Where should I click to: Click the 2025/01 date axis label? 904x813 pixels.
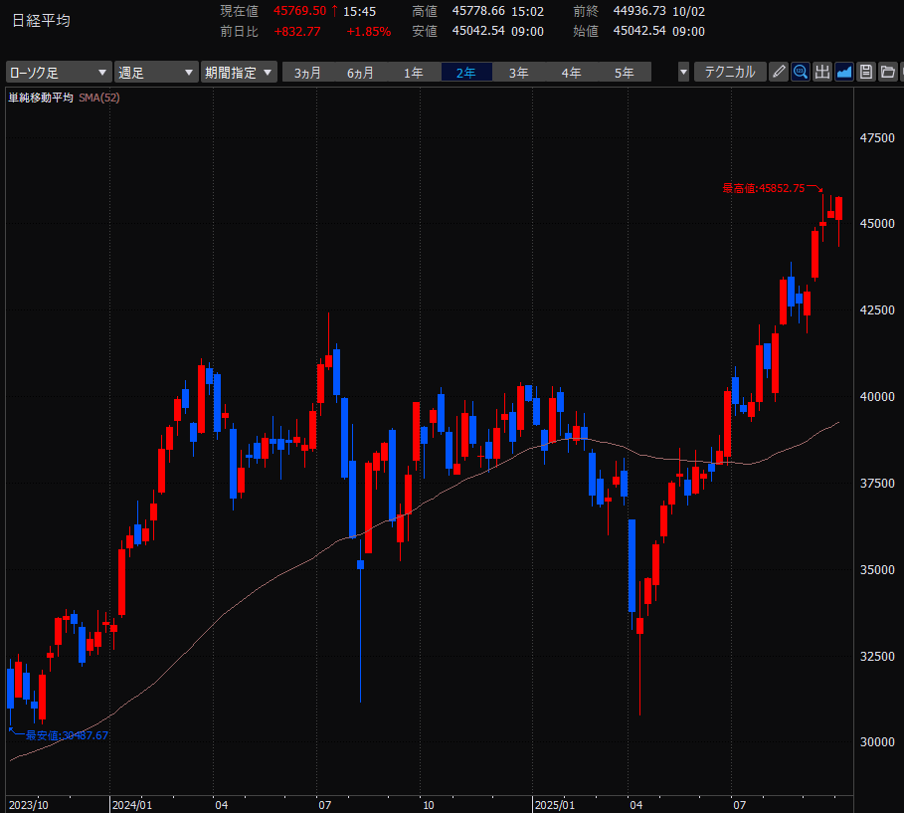coord(555,805)
